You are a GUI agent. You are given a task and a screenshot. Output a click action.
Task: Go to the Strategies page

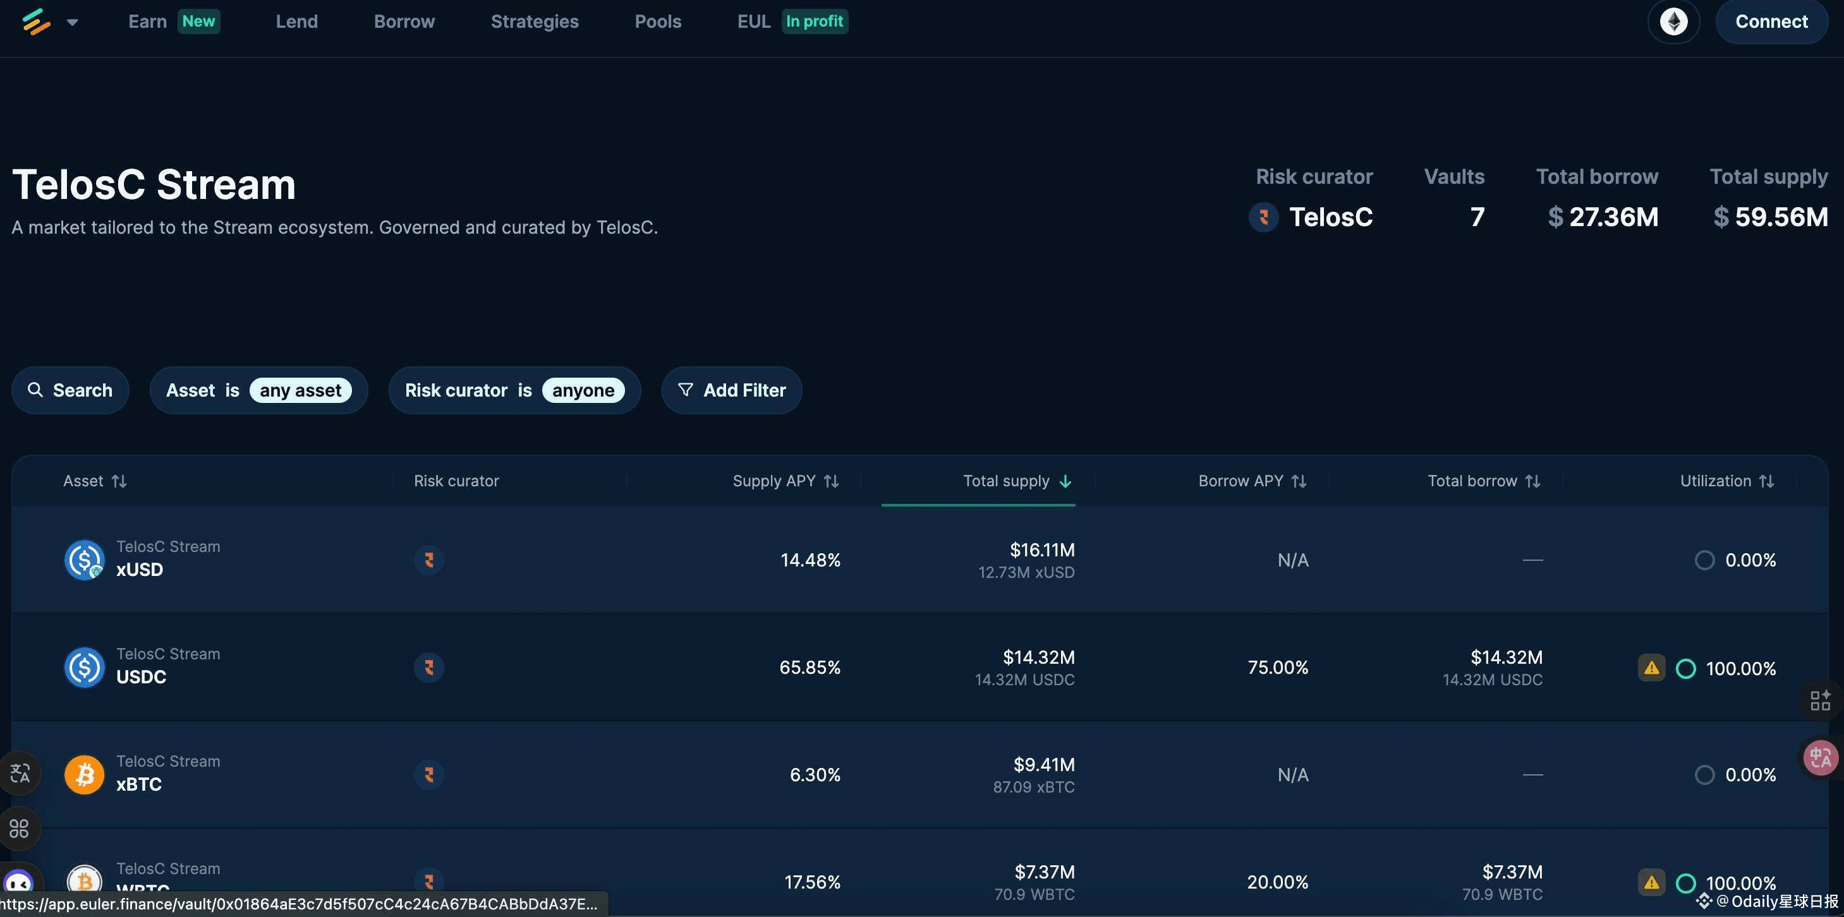coord(534,21)
